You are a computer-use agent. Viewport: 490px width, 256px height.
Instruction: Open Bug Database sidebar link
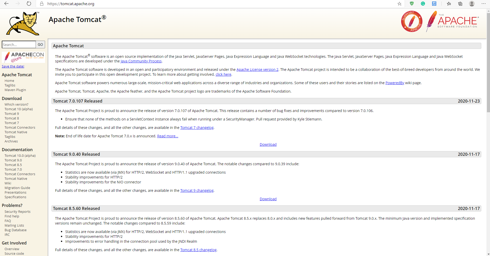(x=16, y=230)
